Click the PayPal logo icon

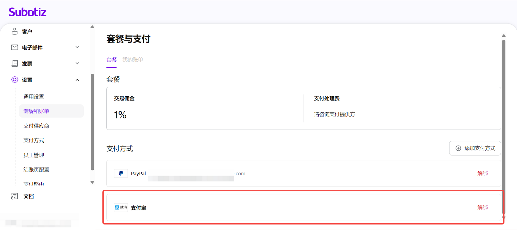121,173
